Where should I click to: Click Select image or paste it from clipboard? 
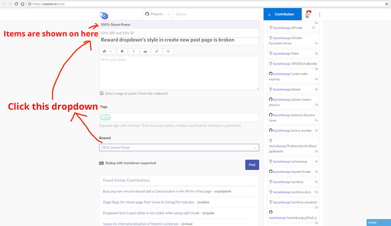coord(134,93)
